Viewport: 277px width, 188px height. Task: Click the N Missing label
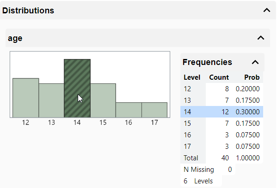(x=199, y=170)
